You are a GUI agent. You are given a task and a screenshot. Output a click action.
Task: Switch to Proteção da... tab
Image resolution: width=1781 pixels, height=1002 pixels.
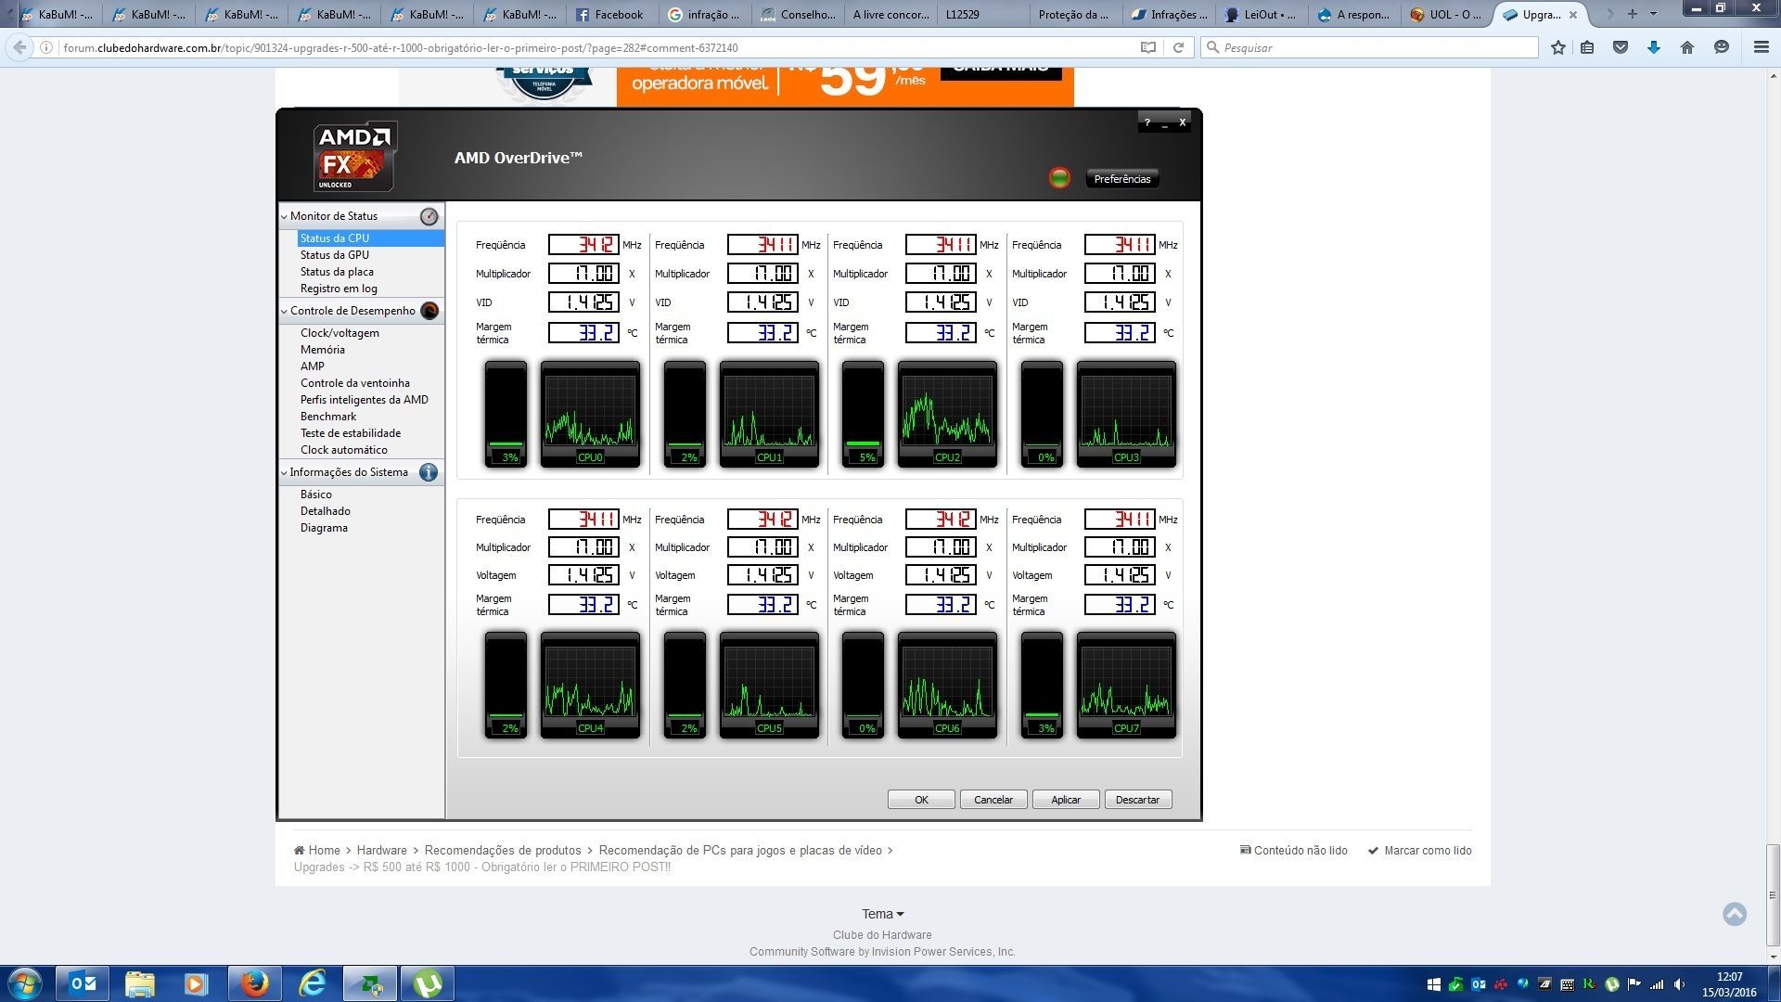coord(1074,14)
